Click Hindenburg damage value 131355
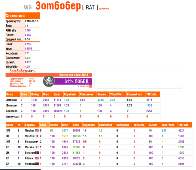The image size is (196, 170). click(77, 164)
